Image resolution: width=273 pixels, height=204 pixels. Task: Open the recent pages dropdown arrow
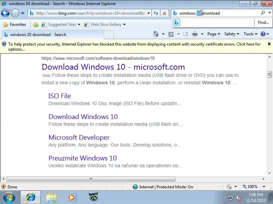click(x=23, y=13)
